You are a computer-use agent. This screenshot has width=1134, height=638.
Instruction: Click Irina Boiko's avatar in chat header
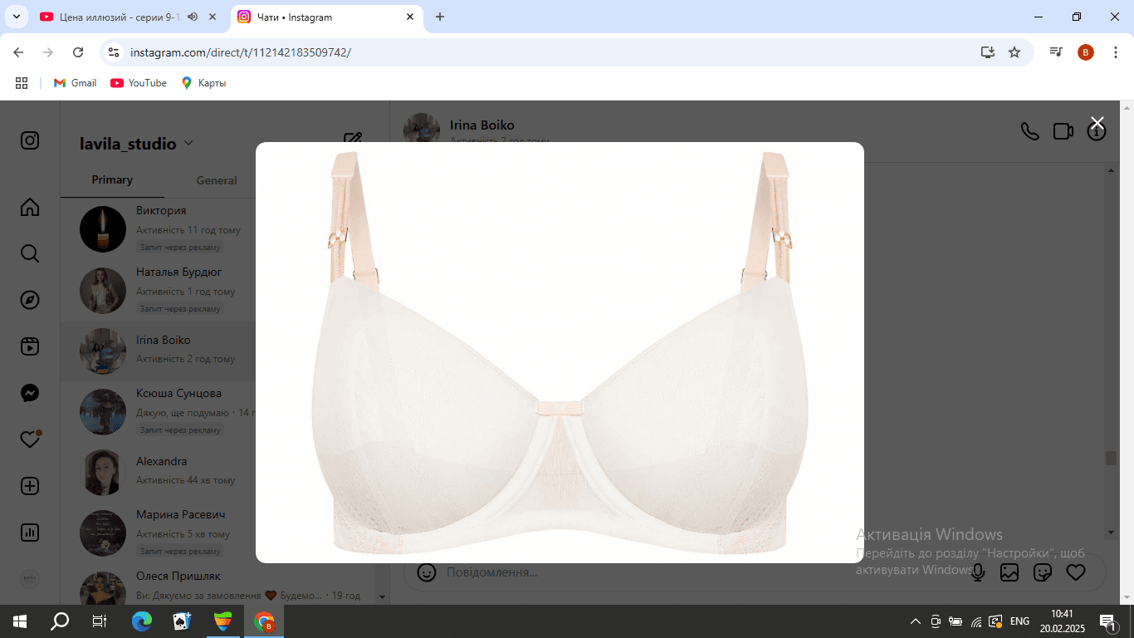coord(422,130)
